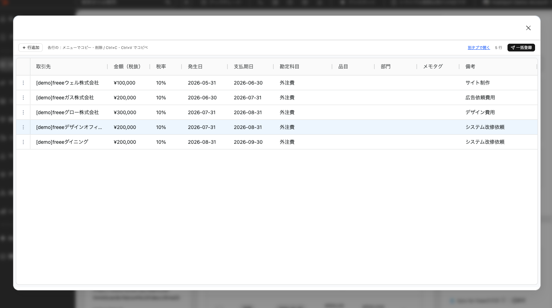Viewport: 552px width, 308px height.
Task: Select the 2026-06-30 発生日 cell in freeeガス row
Action: [205, 98]
